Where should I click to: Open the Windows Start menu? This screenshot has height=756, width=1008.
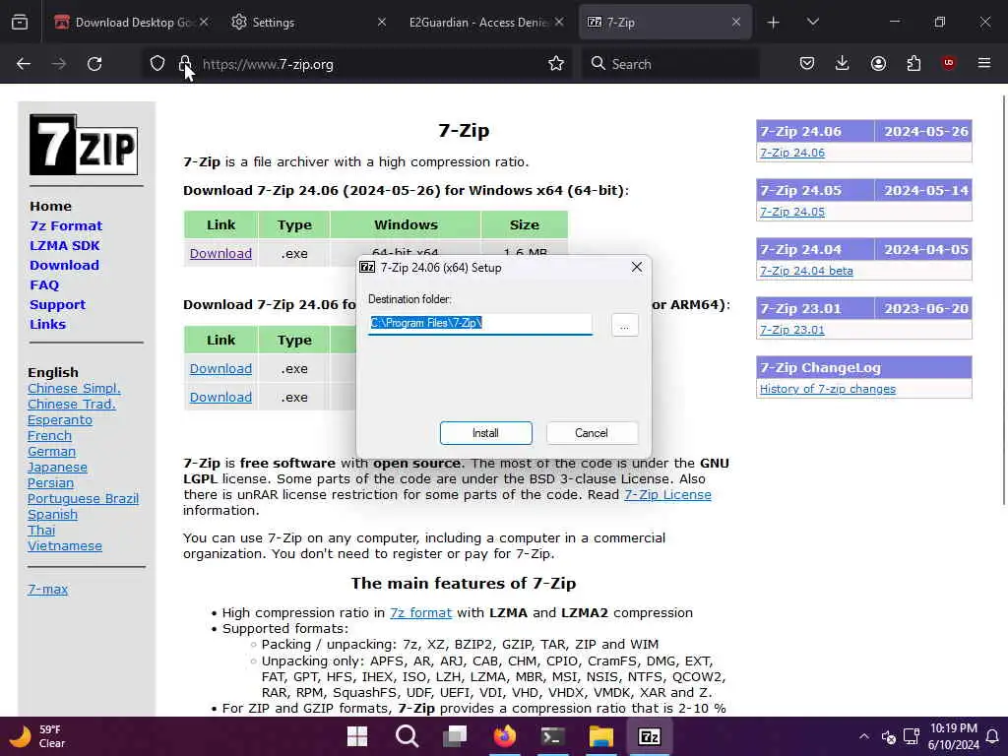coord(357,736)
